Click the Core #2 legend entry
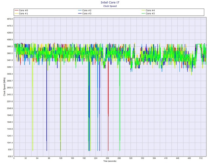This screenshot has width=220, height=165. click(x=85, y=11)
